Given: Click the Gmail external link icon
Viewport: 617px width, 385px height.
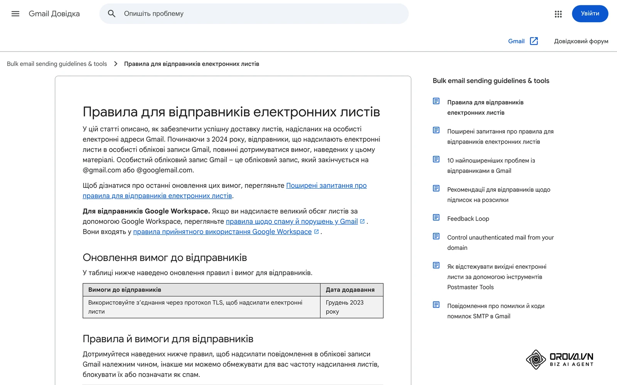Looking at the screenshot, I should [x=534, y=41].
